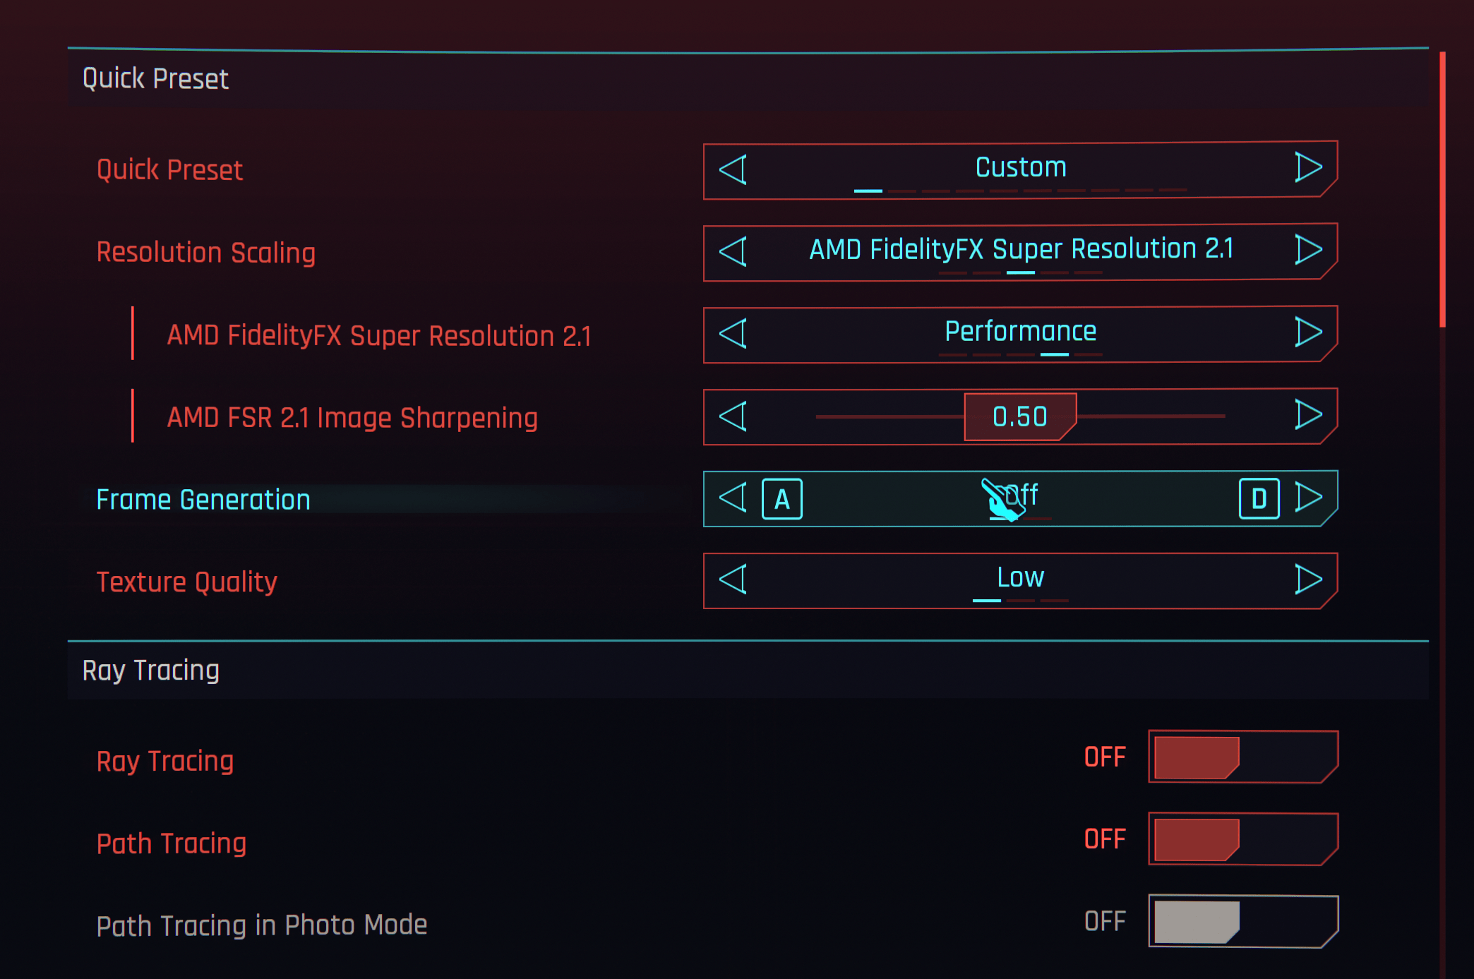
Task: Click left arrow on Quick Preset selector
Action: 733,169
